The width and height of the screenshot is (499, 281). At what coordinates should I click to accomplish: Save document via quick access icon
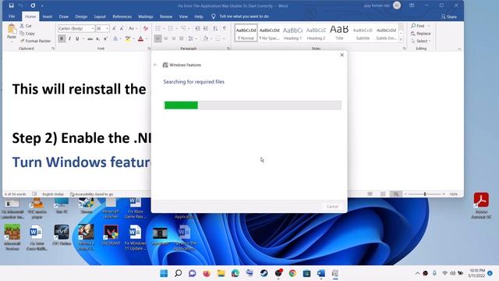point(11,5)
